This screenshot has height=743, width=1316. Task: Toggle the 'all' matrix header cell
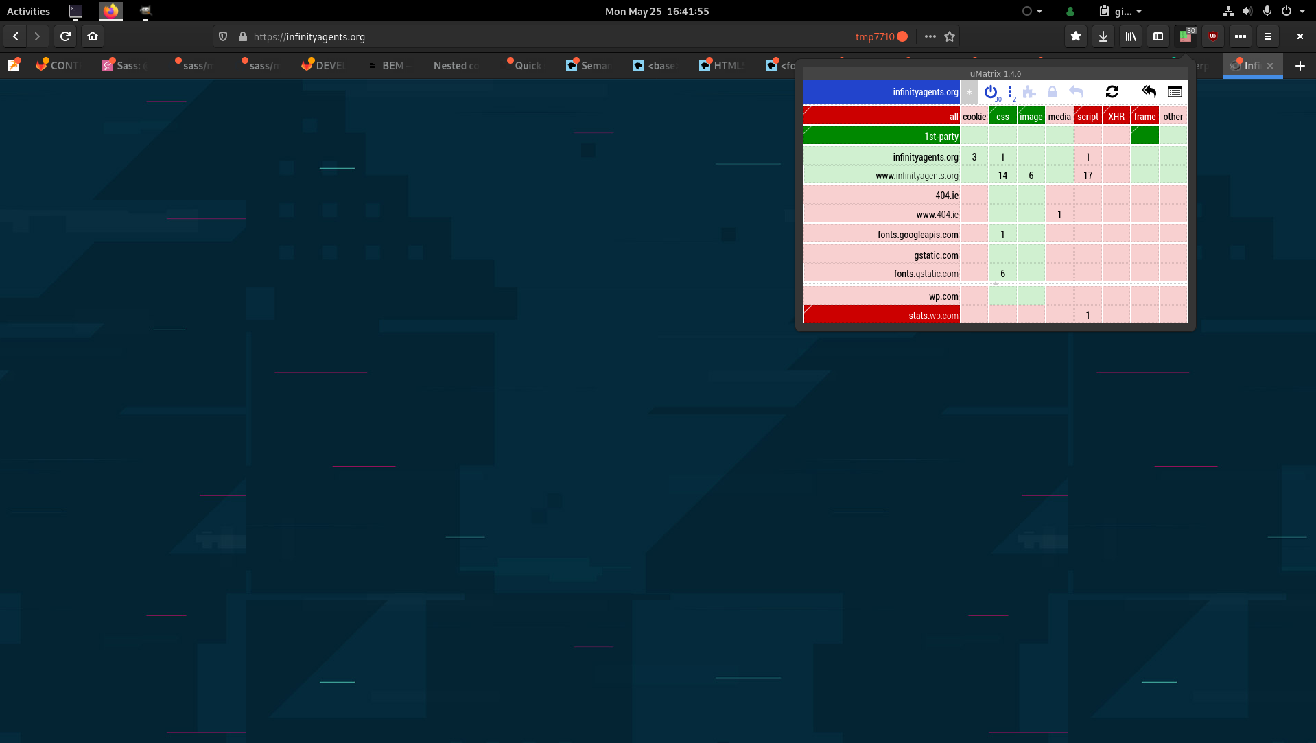click(x=882, y=117)
